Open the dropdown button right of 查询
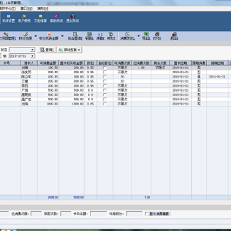231x231 pixels. pyautogui.click(x=69, y=50)
